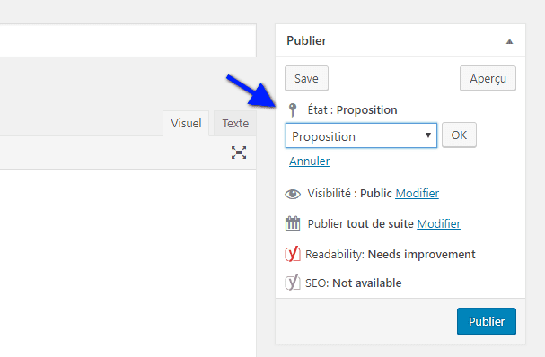
Task: Click the visibility eye icon
Action: [293, 194]
